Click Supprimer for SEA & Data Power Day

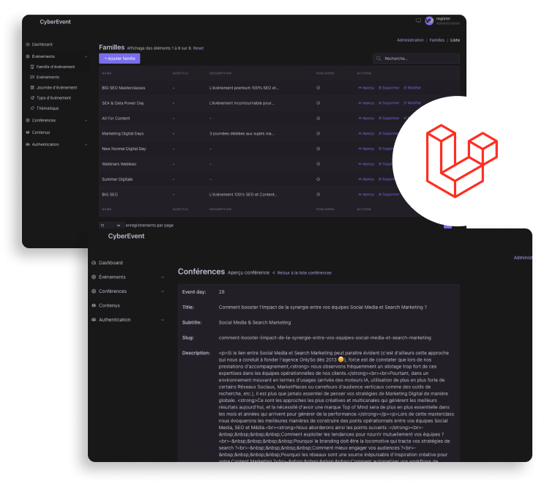click(x=389, y=103)
